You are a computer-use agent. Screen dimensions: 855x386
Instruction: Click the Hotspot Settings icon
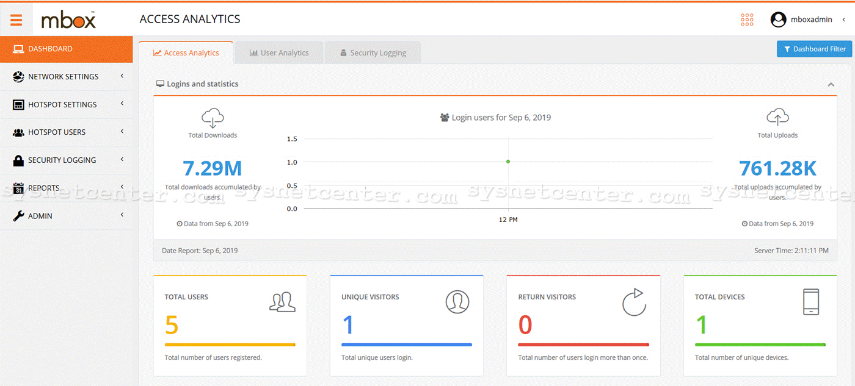[18, 105]
